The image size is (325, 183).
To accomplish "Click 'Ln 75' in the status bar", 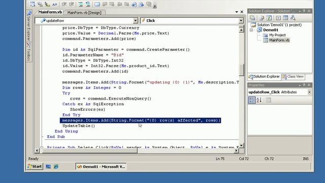I will click(x=220, y=159).
